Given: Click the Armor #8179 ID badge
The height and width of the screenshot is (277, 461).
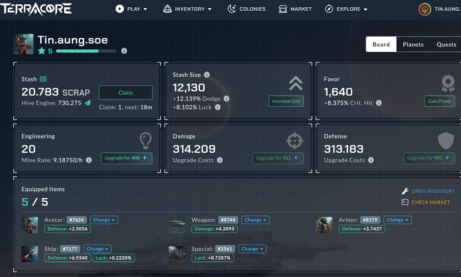Looking at the screenshot, I should (x=370, y=219).
